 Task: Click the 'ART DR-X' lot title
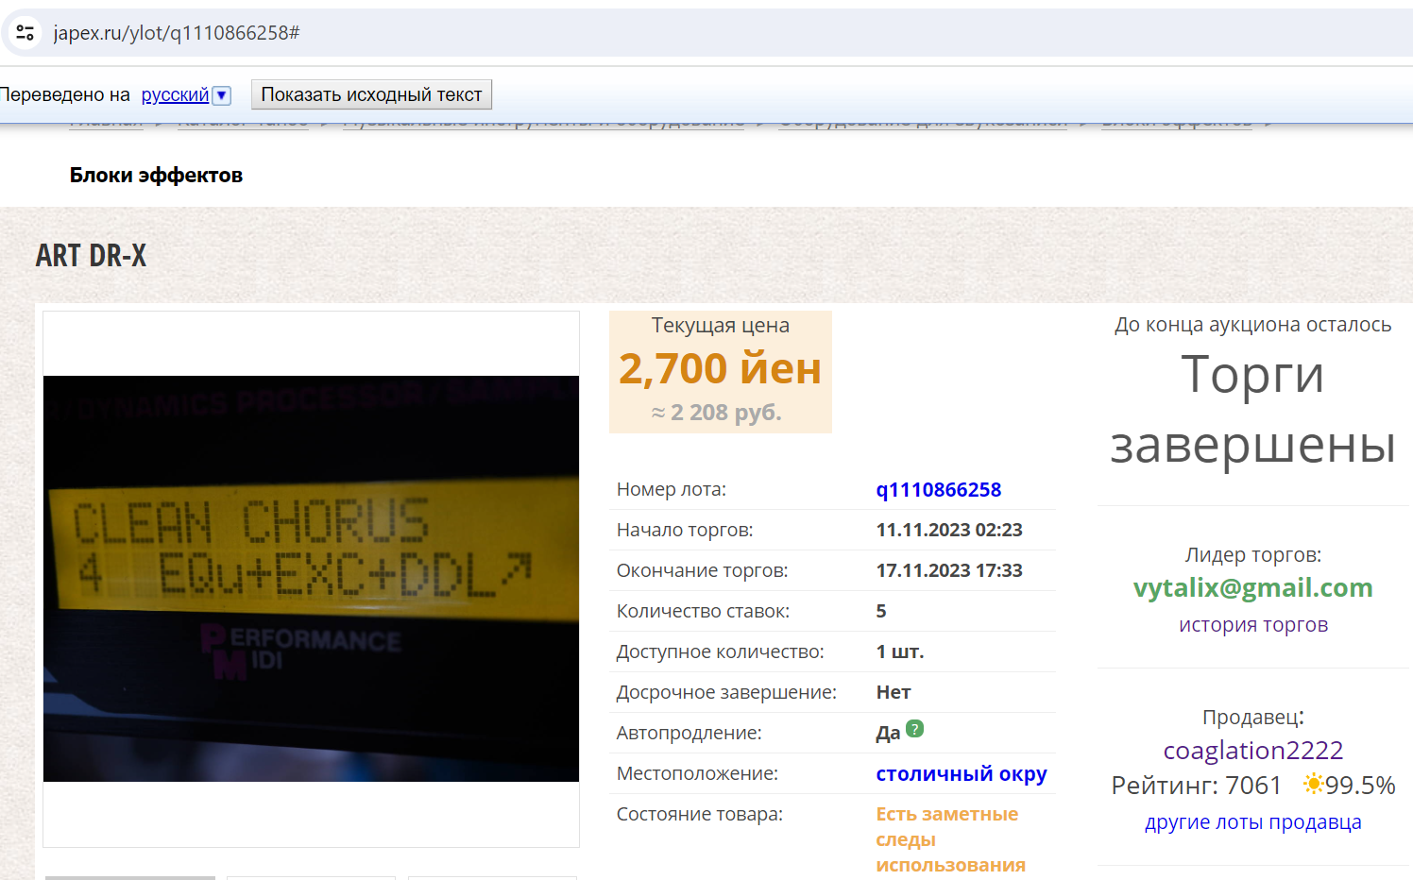(x=91, y=256)
